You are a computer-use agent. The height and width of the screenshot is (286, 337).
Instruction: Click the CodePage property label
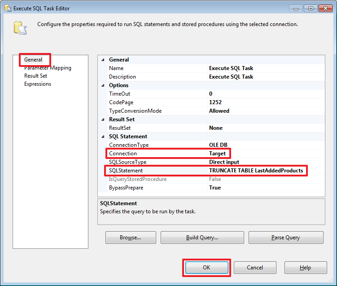point(121,102)
